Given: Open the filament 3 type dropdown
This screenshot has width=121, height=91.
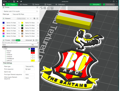Looking at the screenshot, I should tap(11, 25).
